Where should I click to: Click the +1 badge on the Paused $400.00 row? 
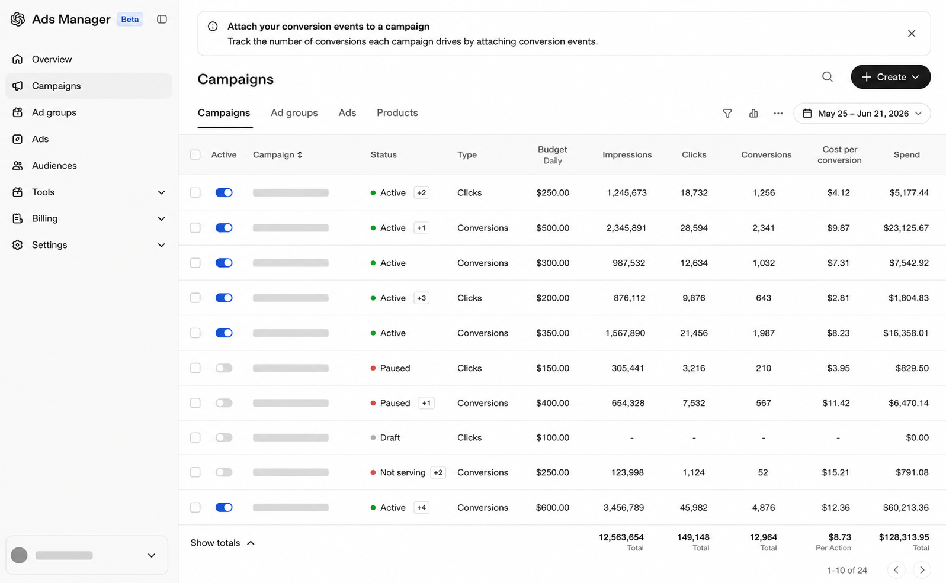pyautogui.click(x=426, y=403)
